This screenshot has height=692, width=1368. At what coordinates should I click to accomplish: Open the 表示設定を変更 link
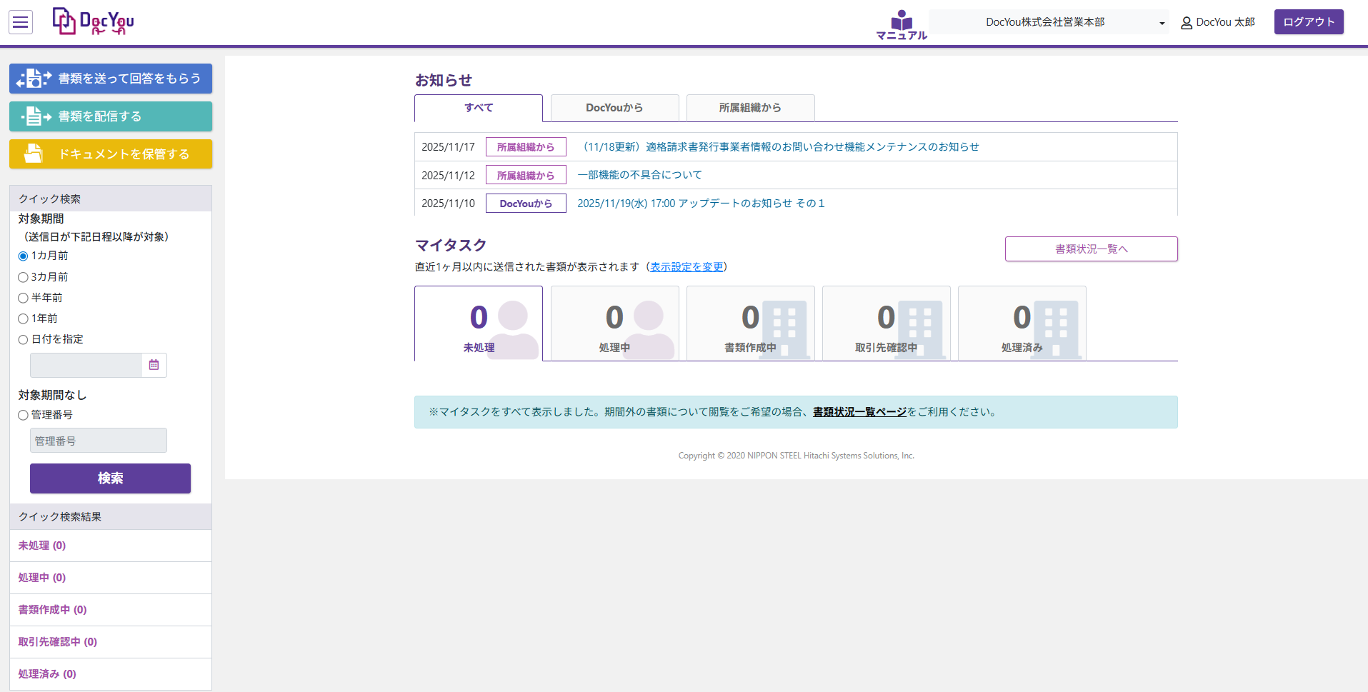tap(687, 267)
